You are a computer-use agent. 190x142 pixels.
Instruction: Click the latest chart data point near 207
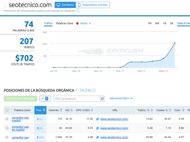pos(175,43)
